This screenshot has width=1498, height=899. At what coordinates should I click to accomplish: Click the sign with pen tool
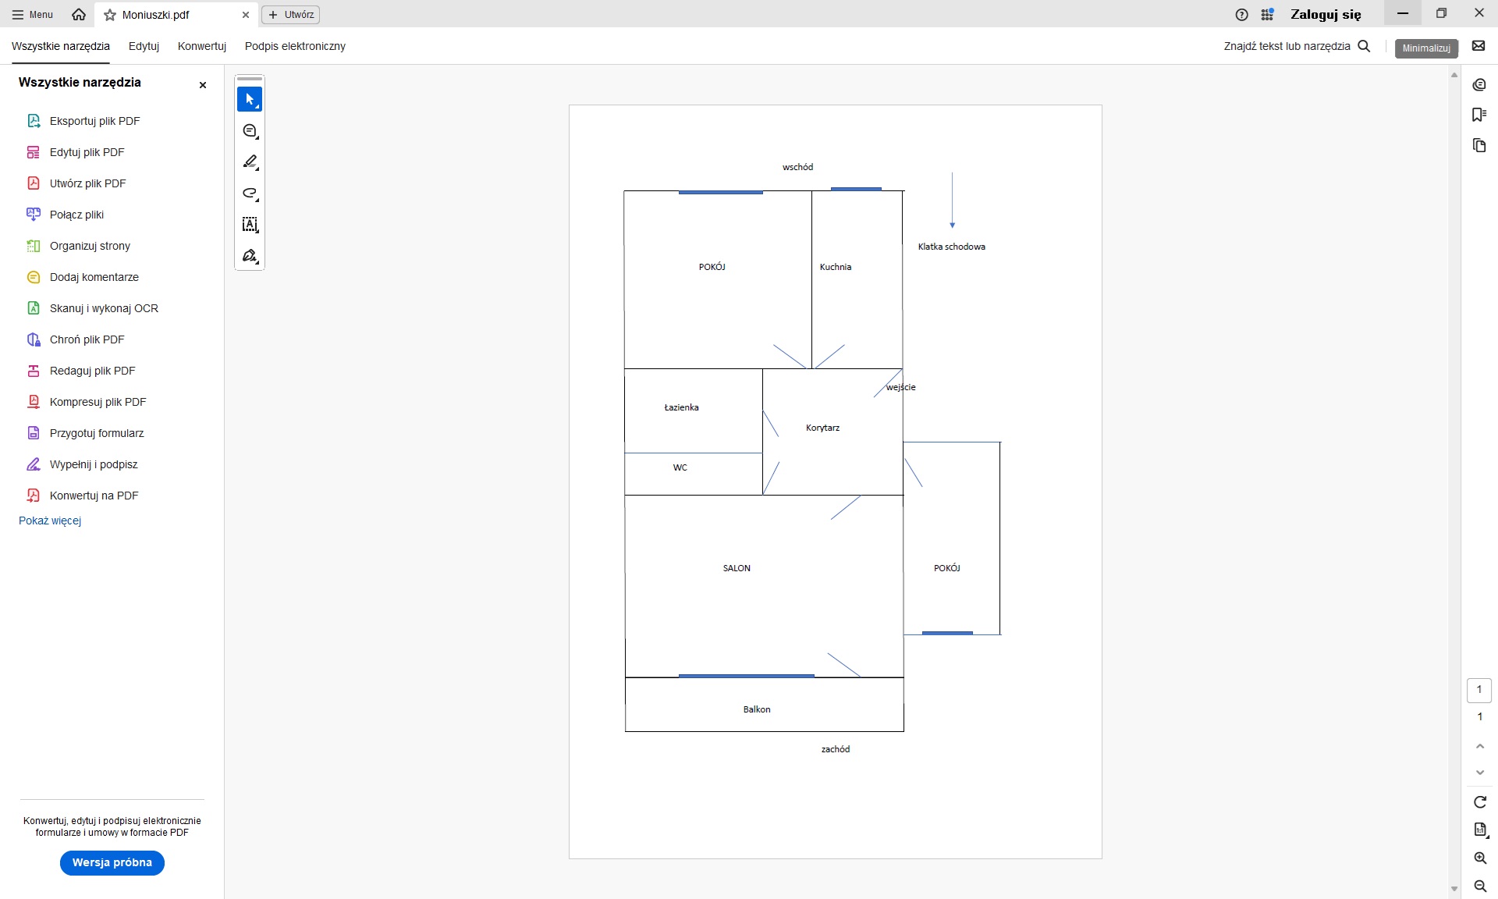click(x=250, y=256)
